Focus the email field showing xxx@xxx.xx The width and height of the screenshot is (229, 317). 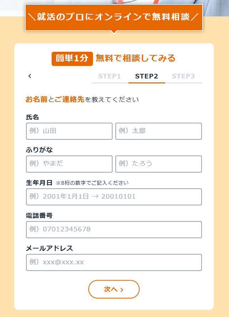[114, 262]
